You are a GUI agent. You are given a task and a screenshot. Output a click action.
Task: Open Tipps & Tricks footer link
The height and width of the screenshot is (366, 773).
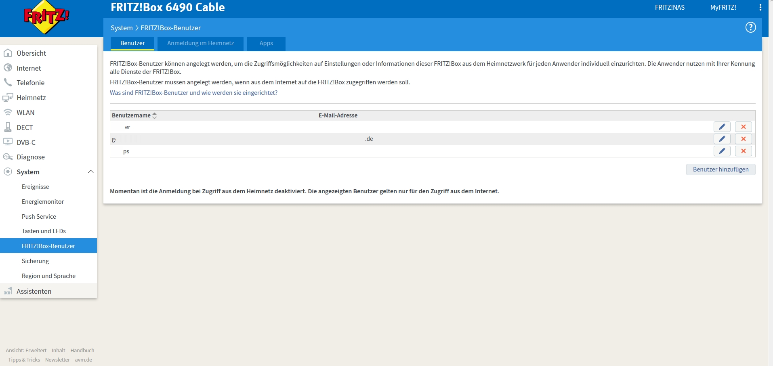pos(24,360)
